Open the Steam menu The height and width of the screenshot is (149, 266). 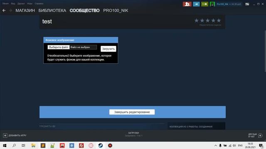click(5, 4)
